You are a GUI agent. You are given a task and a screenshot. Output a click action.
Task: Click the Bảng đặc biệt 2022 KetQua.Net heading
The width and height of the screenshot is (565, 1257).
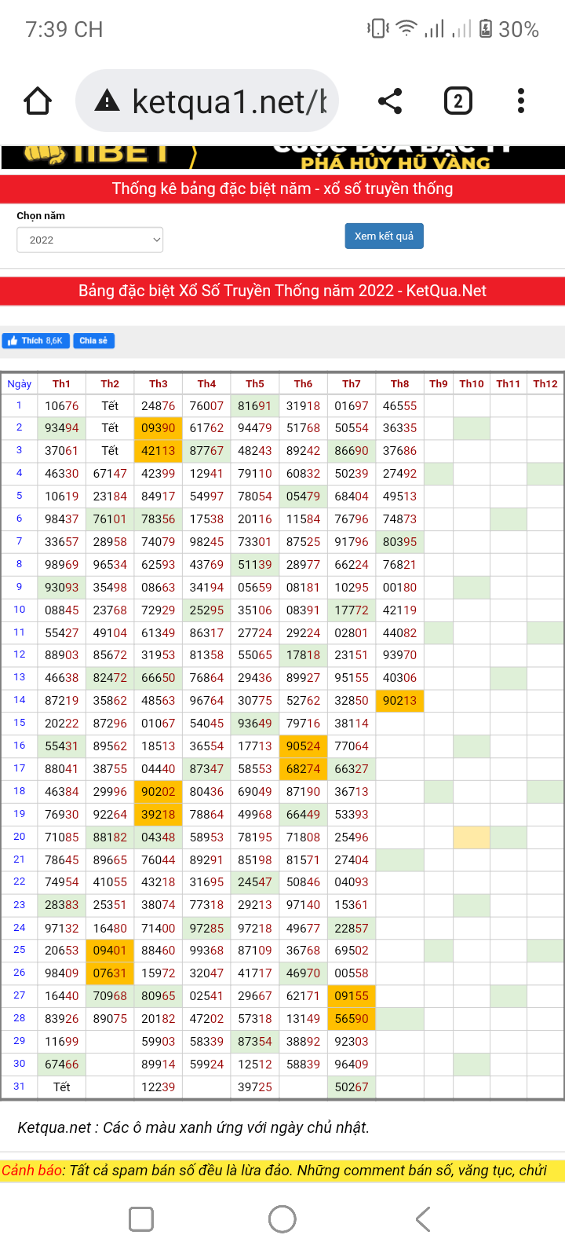[282, 291]
